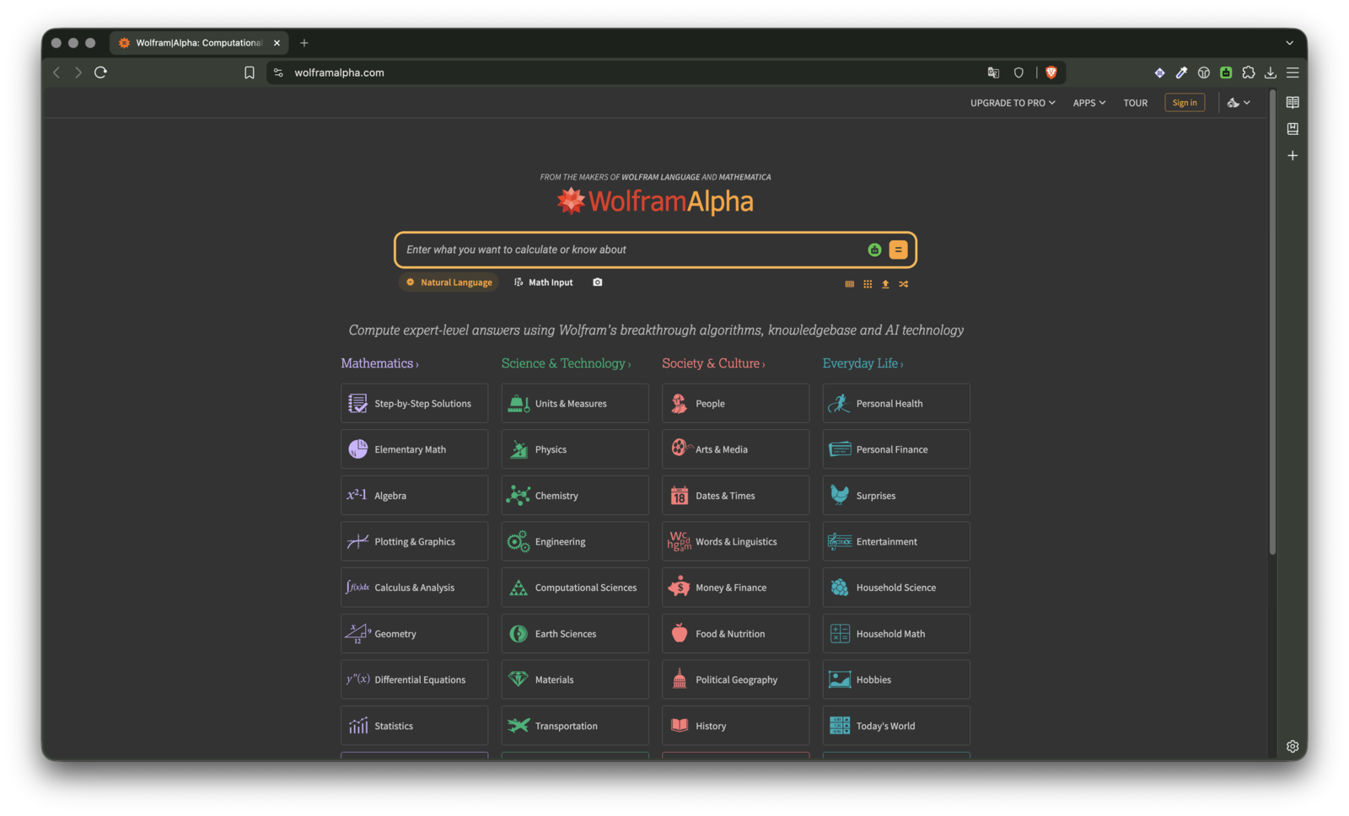Screen dimensions: 1349x816
Task: Switch to Math Input mode
Action: click(x=544, y=282)
